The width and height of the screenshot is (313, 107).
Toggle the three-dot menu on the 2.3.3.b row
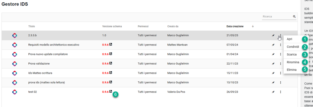[281, 35]
